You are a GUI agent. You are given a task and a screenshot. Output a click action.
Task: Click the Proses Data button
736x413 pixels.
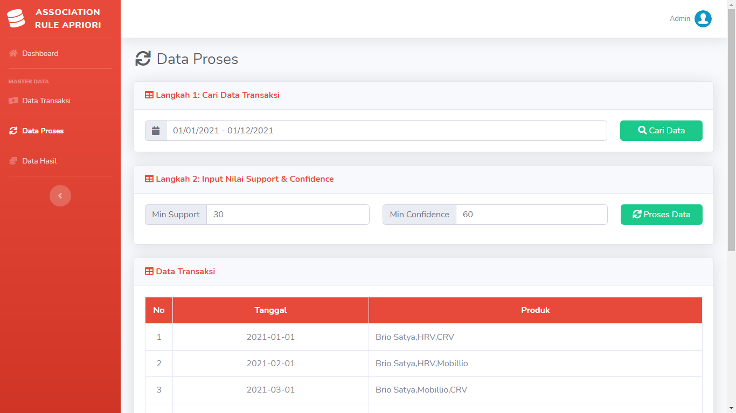point(661,215)
